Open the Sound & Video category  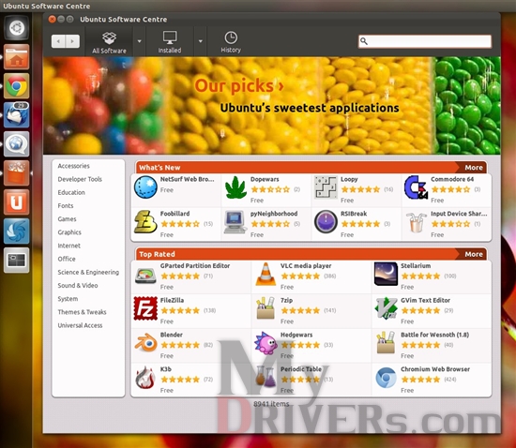tap(78, 285)
